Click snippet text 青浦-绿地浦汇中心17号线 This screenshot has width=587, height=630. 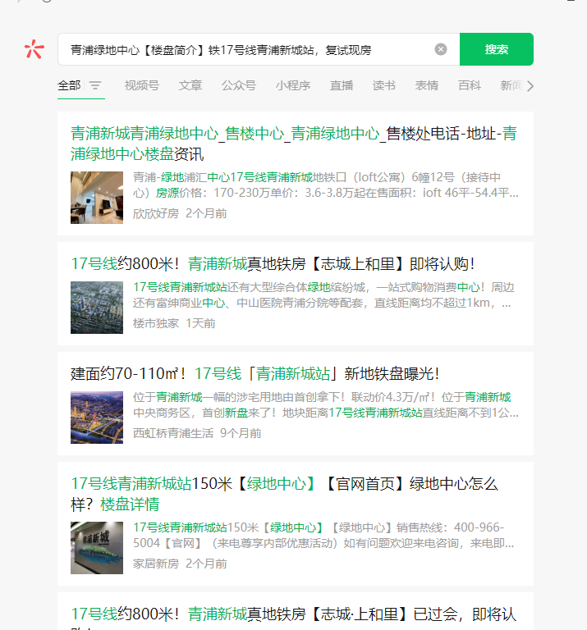coord(326,185)
